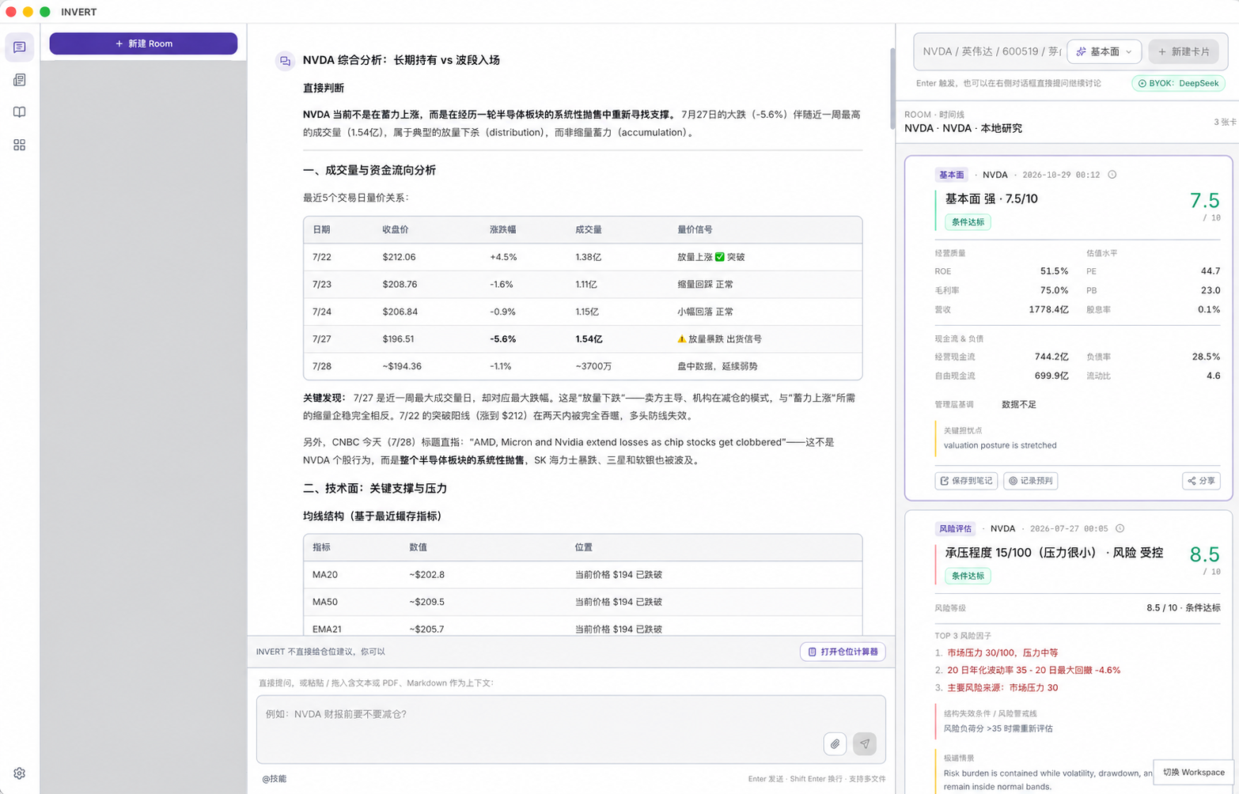Click 新建卡片 to add a card
Image resolution: width=1239 pixels, height=794 pixels.
coord(1183,51)
